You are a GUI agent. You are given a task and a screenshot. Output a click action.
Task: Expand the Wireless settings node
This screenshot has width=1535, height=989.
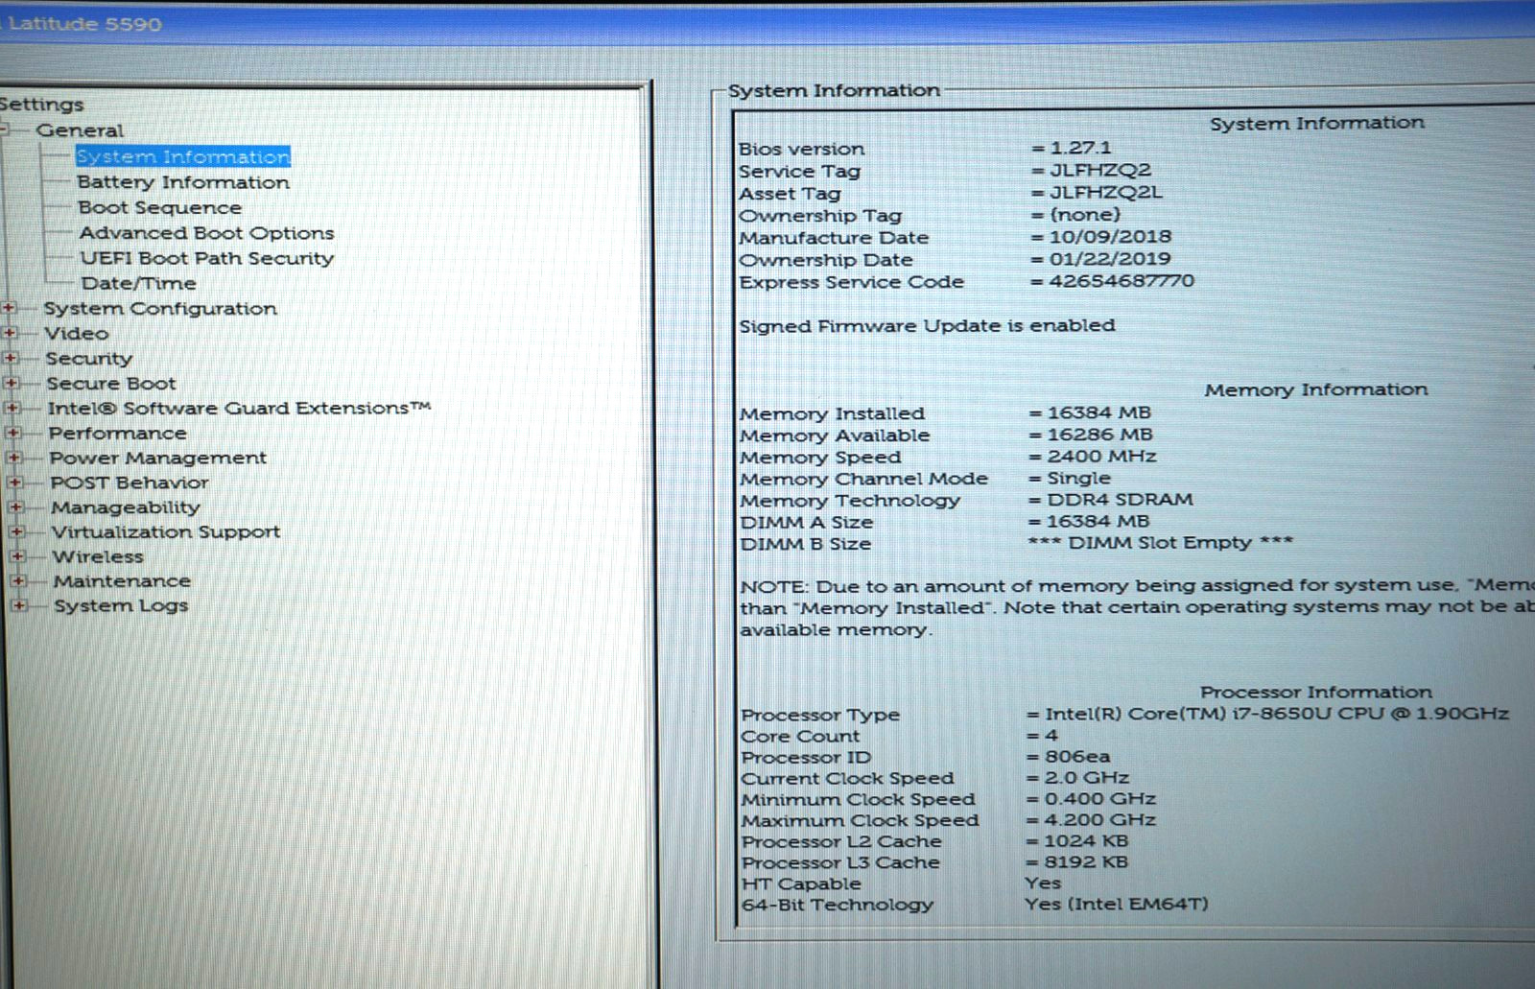[17, 556]
